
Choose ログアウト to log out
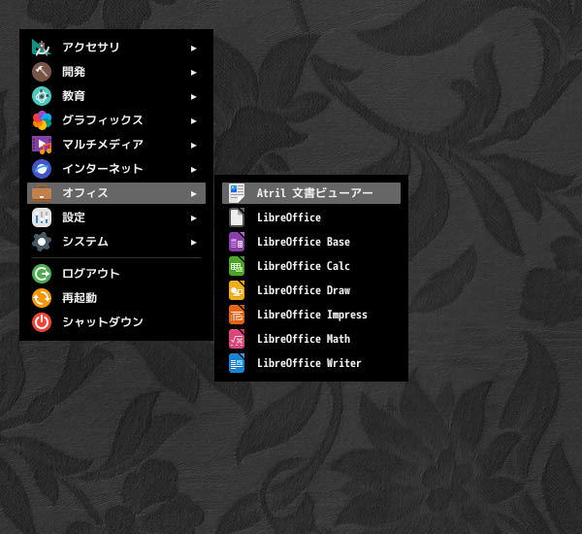(116, 274)
